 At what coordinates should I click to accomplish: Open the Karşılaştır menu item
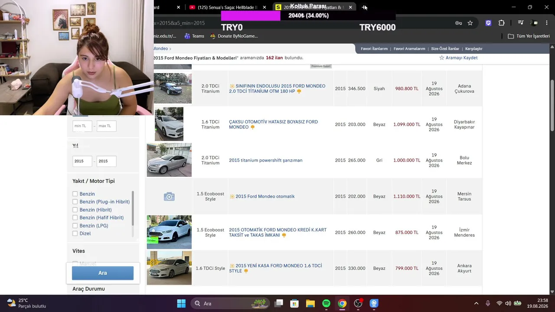(473, 49)
